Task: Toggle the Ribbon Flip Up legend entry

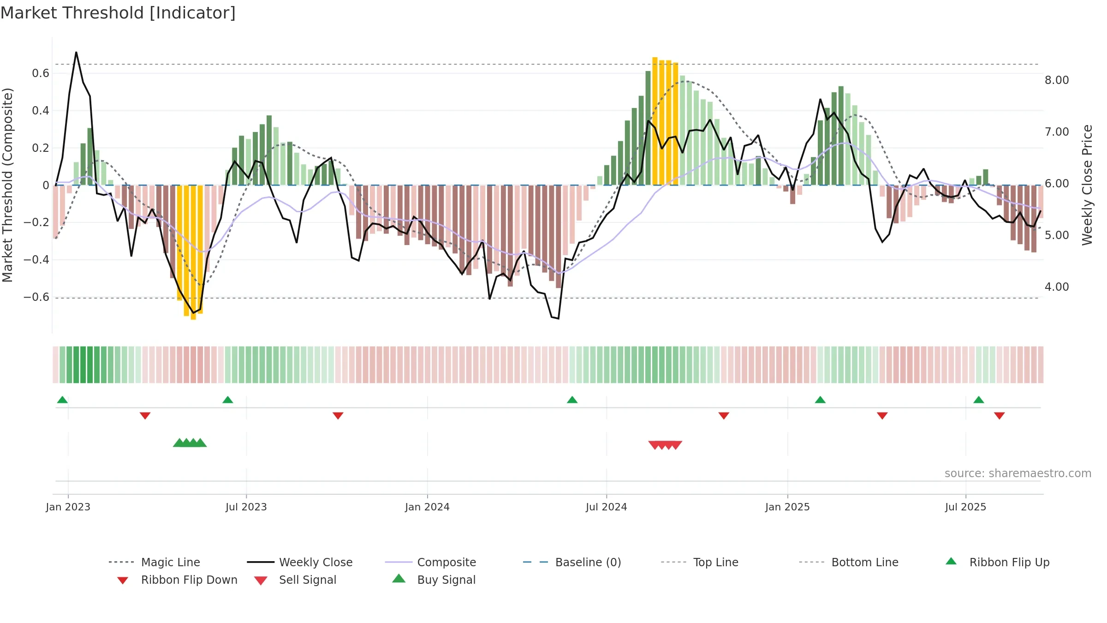Action: point(997,562)
